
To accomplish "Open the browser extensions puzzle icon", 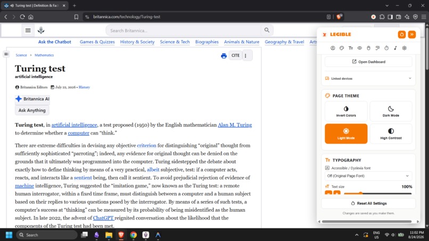I will pyautogui.click(x=382, y=16).
